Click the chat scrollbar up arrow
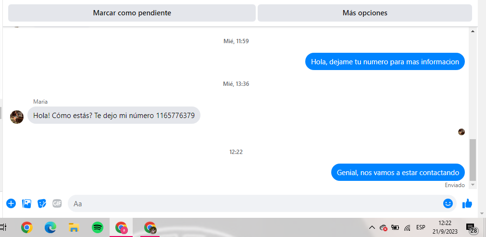Image resolution: width=486 pixels, height=237 pixels. click(x=473, y=31)
